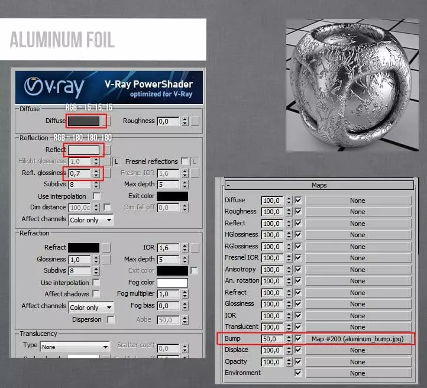Click the Bump amount spinner in Maps

(289, 339)
